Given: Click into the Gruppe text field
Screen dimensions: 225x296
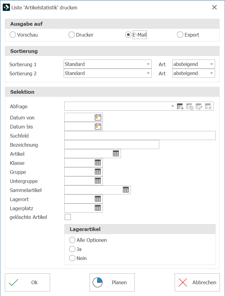Looking at the screenshot, I should coord(79,172).
